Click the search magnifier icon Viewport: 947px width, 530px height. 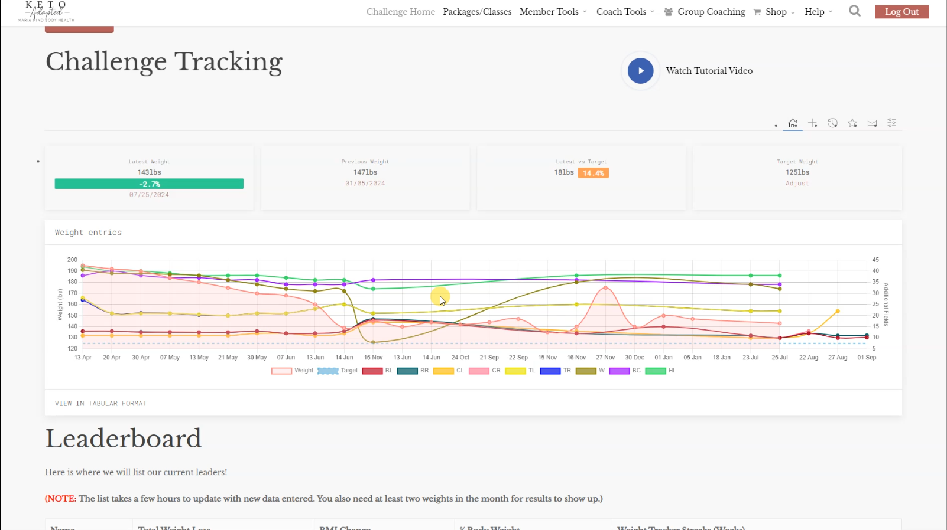pyautogui.click(x=855, y=11)
